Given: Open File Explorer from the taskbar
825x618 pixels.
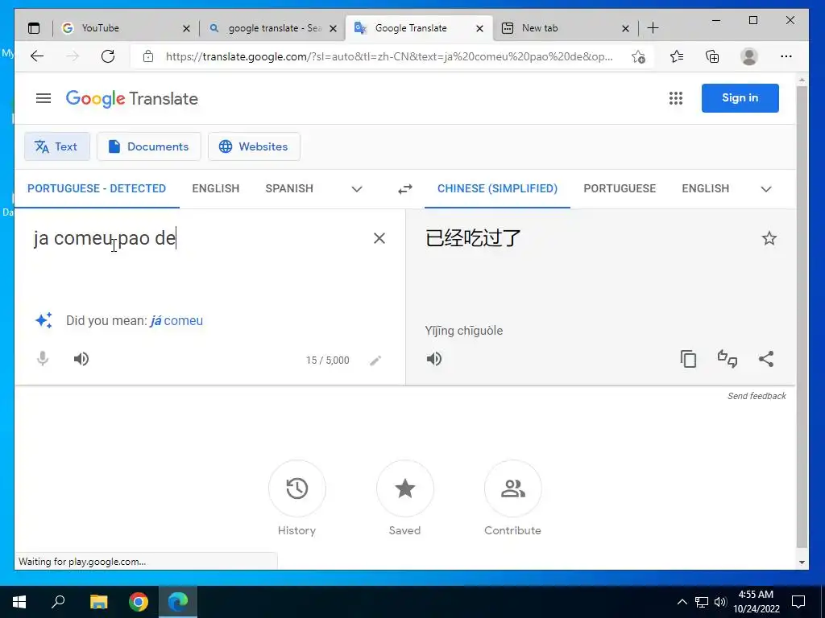Looking at the screenshot, I should pos(98,602).
